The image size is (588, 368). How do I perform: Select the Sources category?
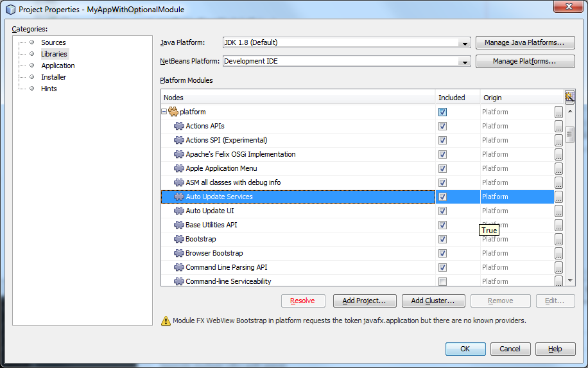(x=53, y=42)
